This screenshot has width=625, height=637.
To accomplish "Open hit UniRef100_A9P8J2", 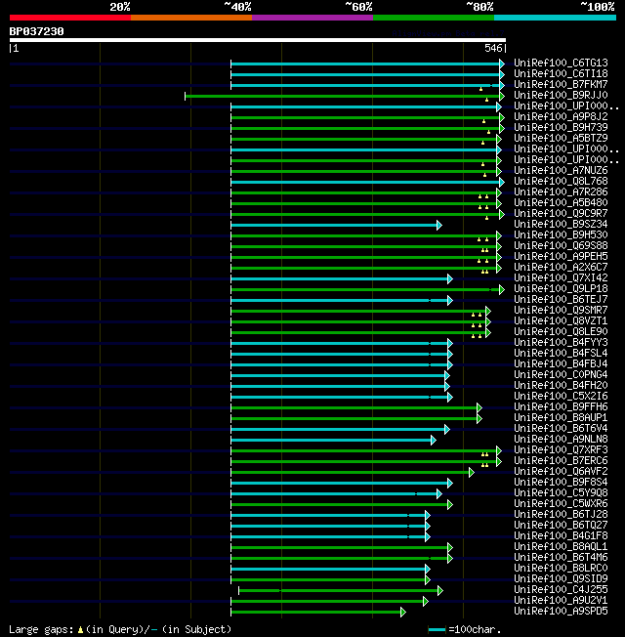I will (561, 116).
